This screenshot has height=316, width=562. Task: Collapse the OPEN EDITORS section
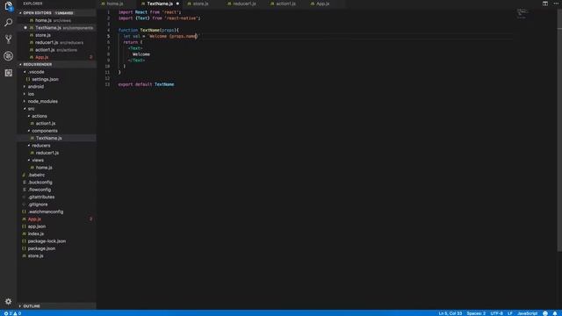(x=56, y=13)
